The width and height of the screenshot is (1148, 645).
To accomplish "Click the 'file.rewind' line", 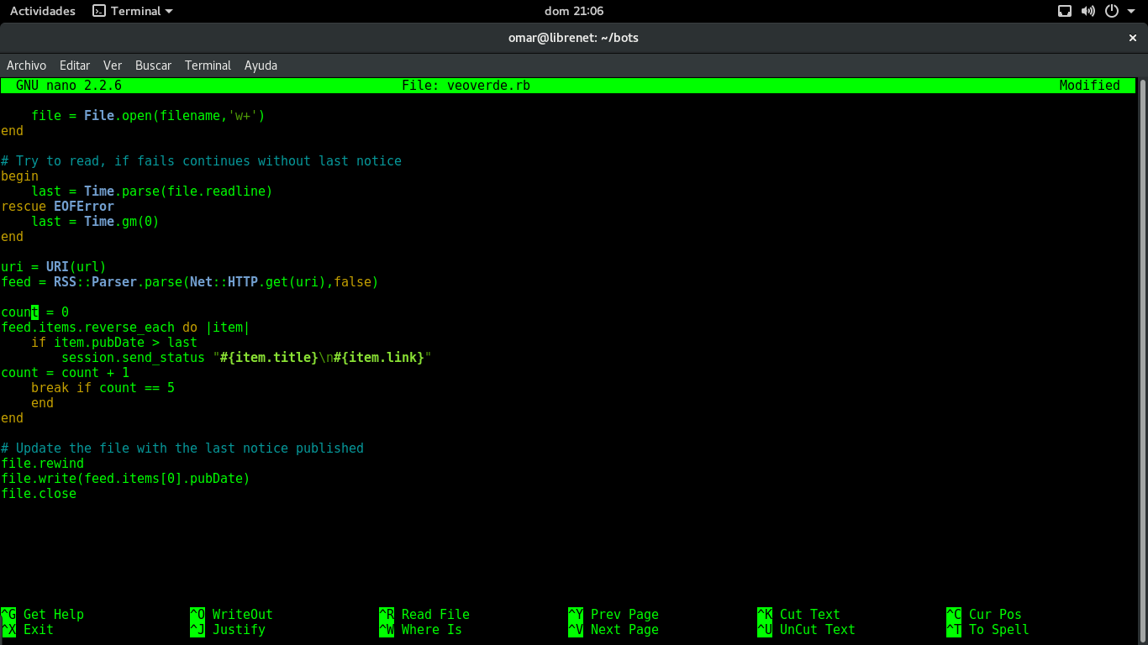I will coord(42,464).
